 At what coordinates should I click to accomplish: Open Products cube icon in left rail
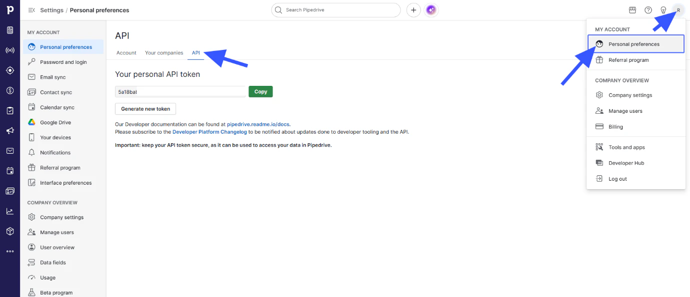[x=10, y=231]
